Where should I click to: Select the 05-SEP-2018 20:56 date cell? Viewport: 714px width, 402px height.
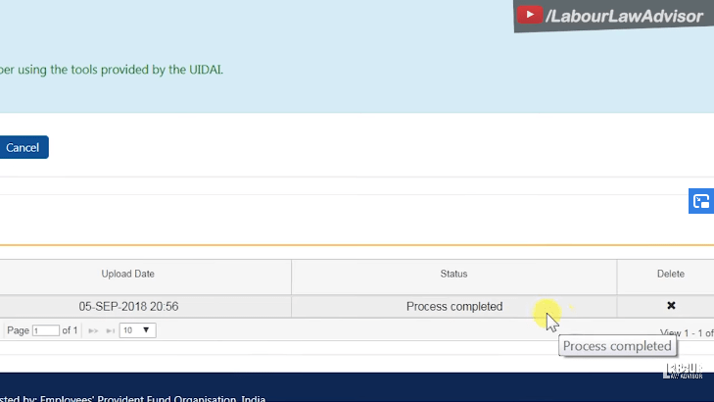pyautogui.click(x=128, y=306)
